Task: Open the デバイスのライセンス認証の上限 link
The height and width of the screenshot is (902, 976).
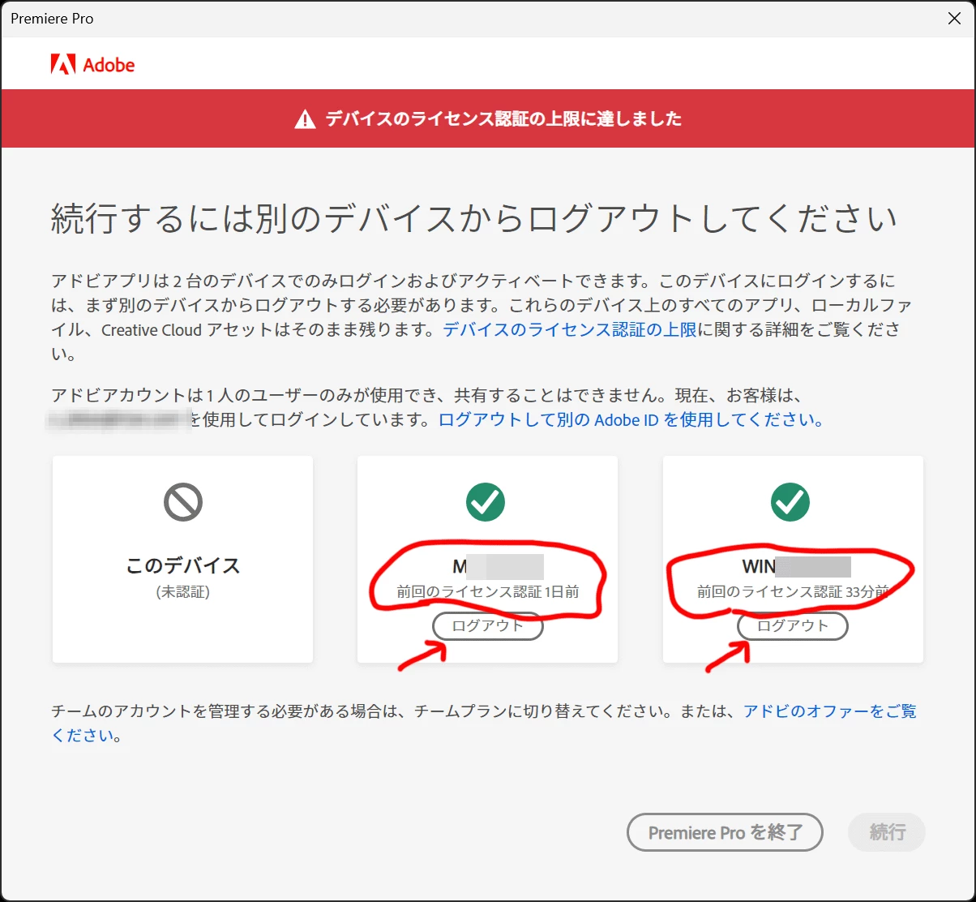Action: (x=570, y=330)
